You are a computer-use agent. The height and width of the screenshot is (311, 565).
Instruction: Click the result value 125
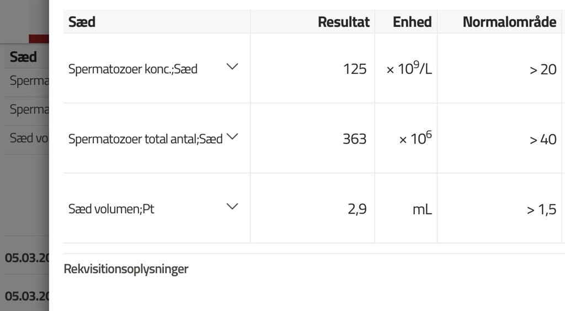coord(354,69)
